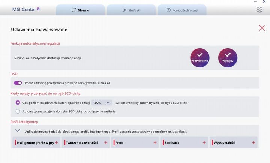Screen dimensions: 270x163
Task: Switch to the Strefa AI tab
Action: 131,10
